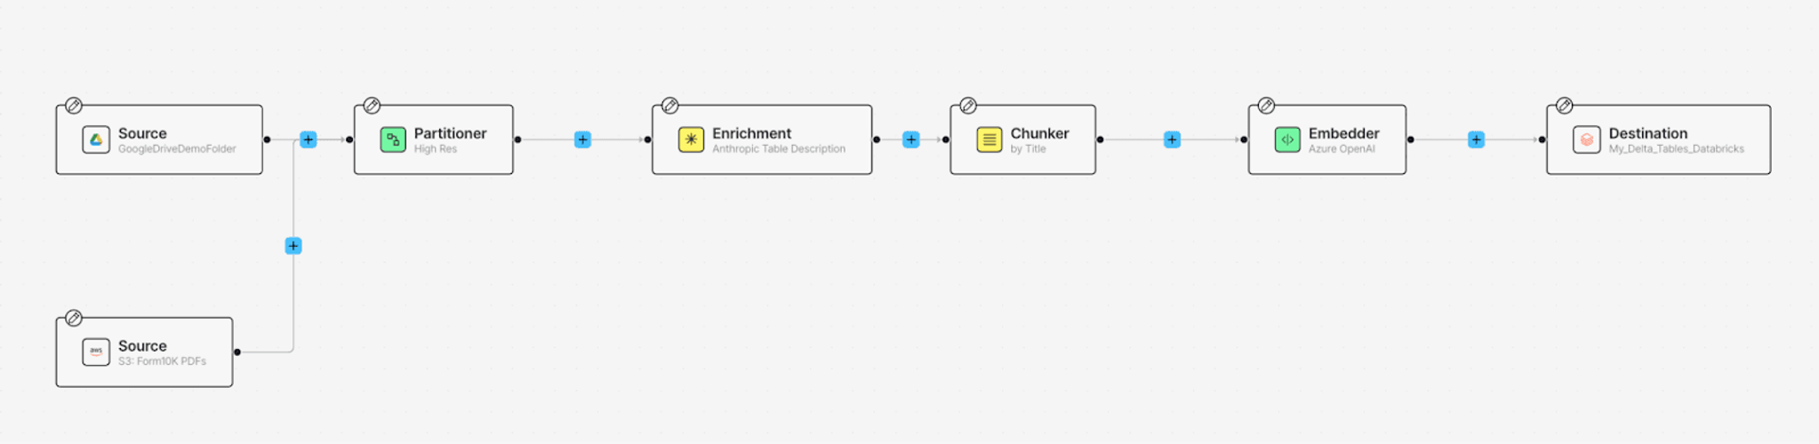1819x444 pixels.
Task: Click pencil edit icon on Enrichment node
Action: (670, 106)
